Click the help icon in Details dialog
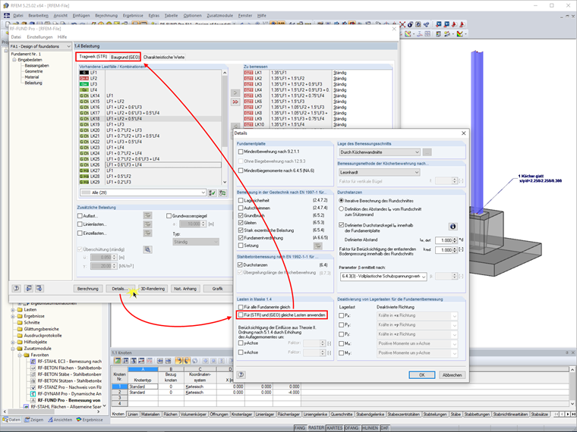 point(240,374)
